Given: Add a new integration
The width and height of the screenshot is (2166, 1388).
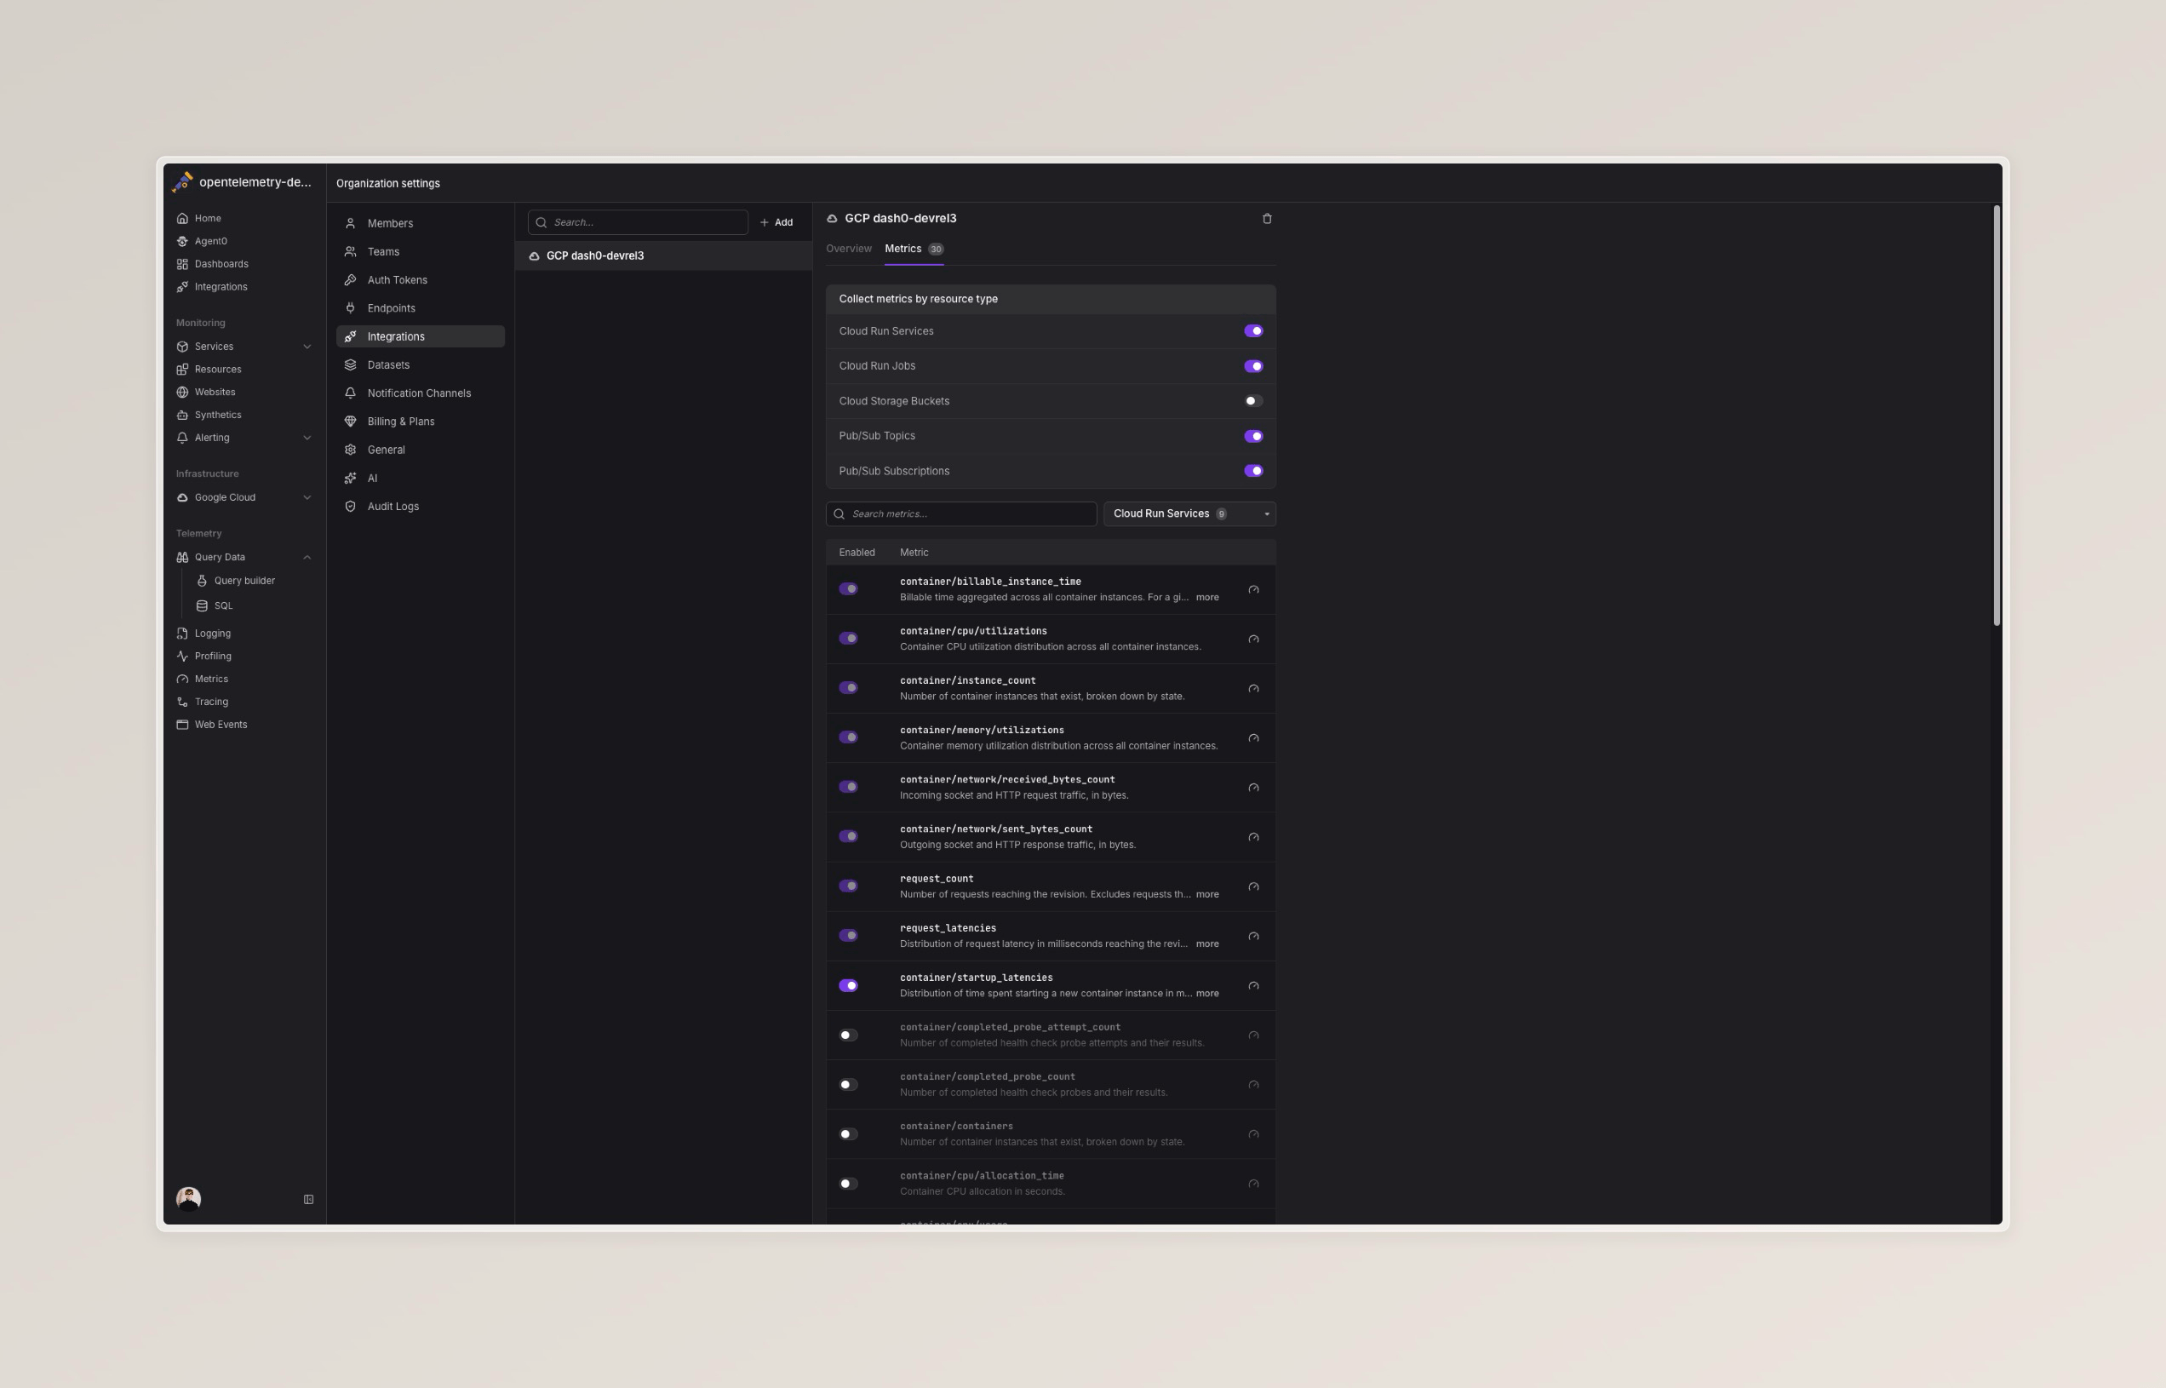Looking at the screenshot, I should pos(776,222).
